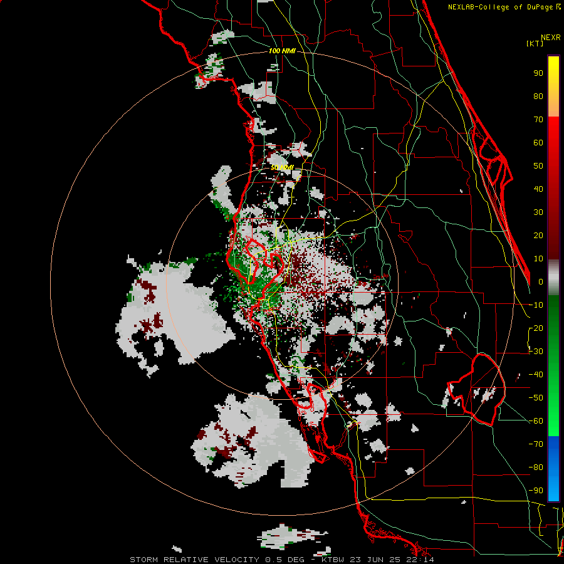Select the 50 value on velocity scale
The width and height of the screenshot is (564, 564).
tap(538, 166)
